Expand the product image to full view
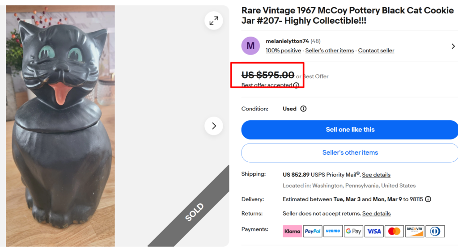458x249 pixels. pyautogui.click(x=214, y=20)
